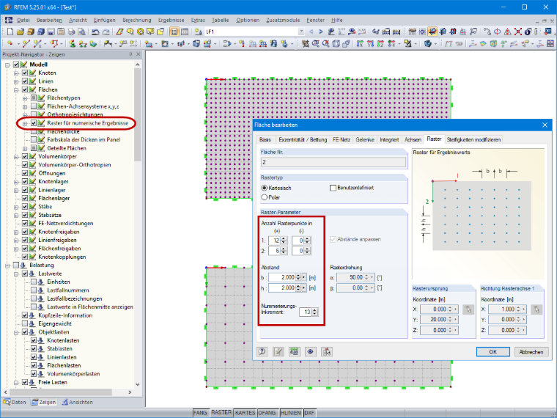Screen dimensions: 557x418
Task: Enable the Eigengewicht checkbox
Action: pos(24,324)
